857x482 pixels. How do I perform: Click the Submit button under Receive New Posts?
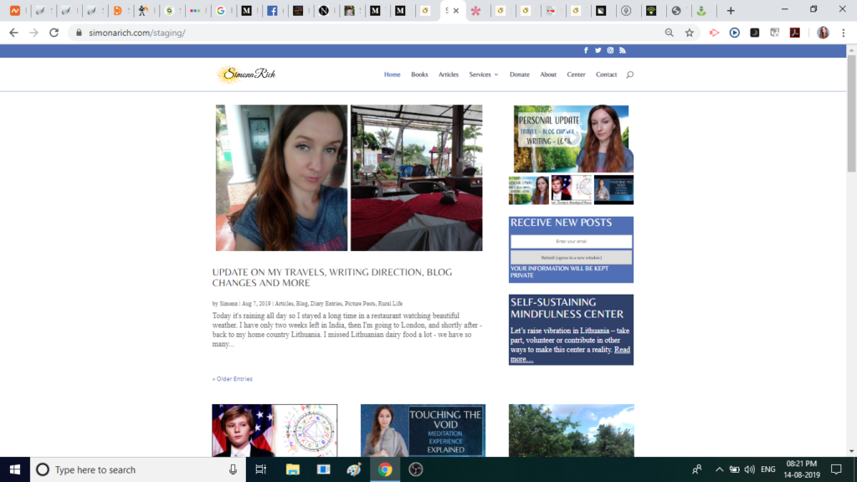571,258
